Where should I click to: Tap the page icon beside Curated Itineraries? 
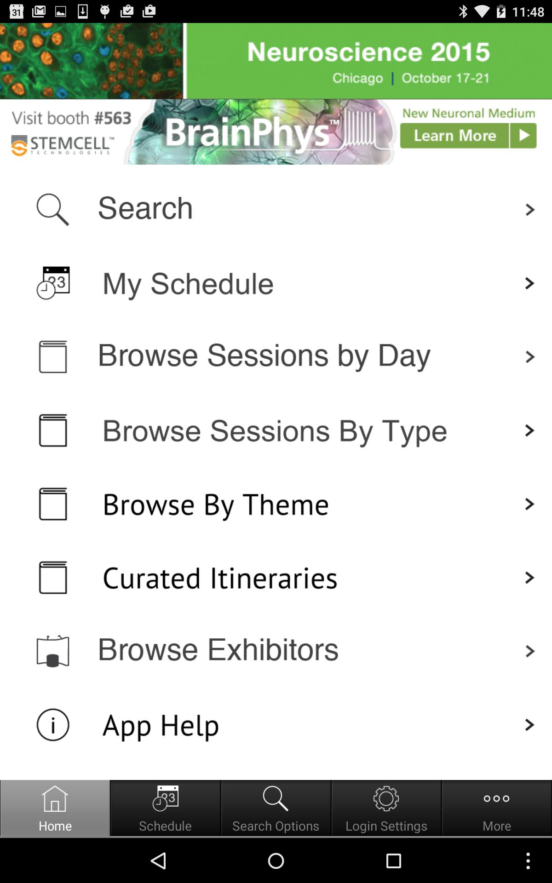click(53, 578)
